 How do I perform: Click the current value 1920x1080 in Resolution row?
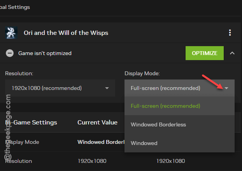click(x=92, y=161)
